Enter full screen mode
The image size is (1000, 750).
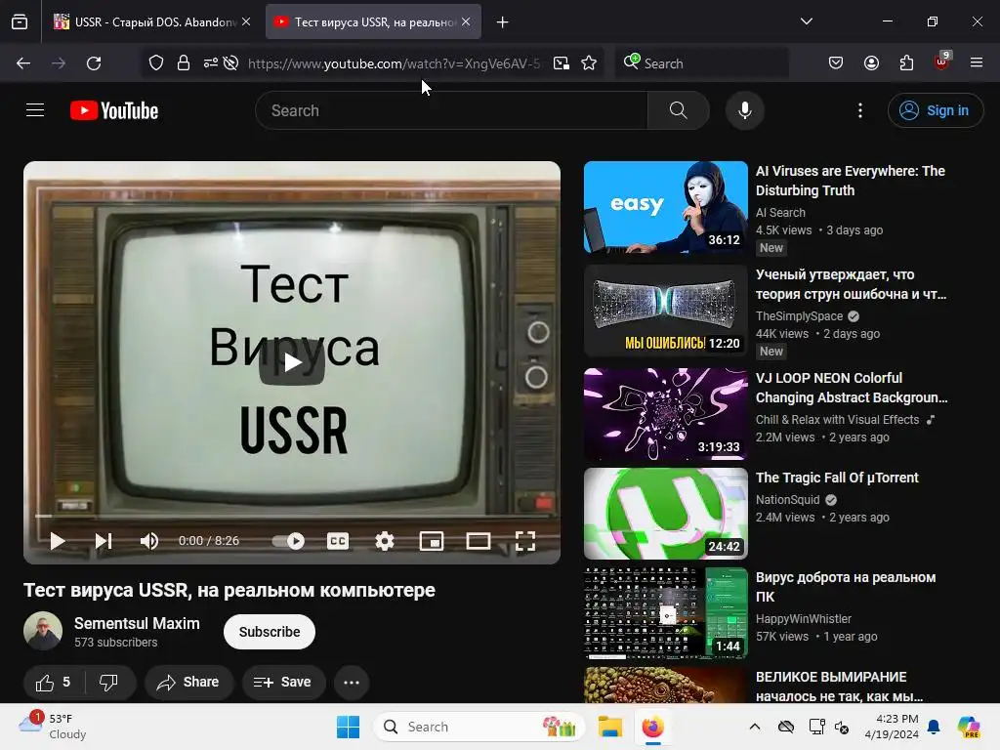pos(524,541)
